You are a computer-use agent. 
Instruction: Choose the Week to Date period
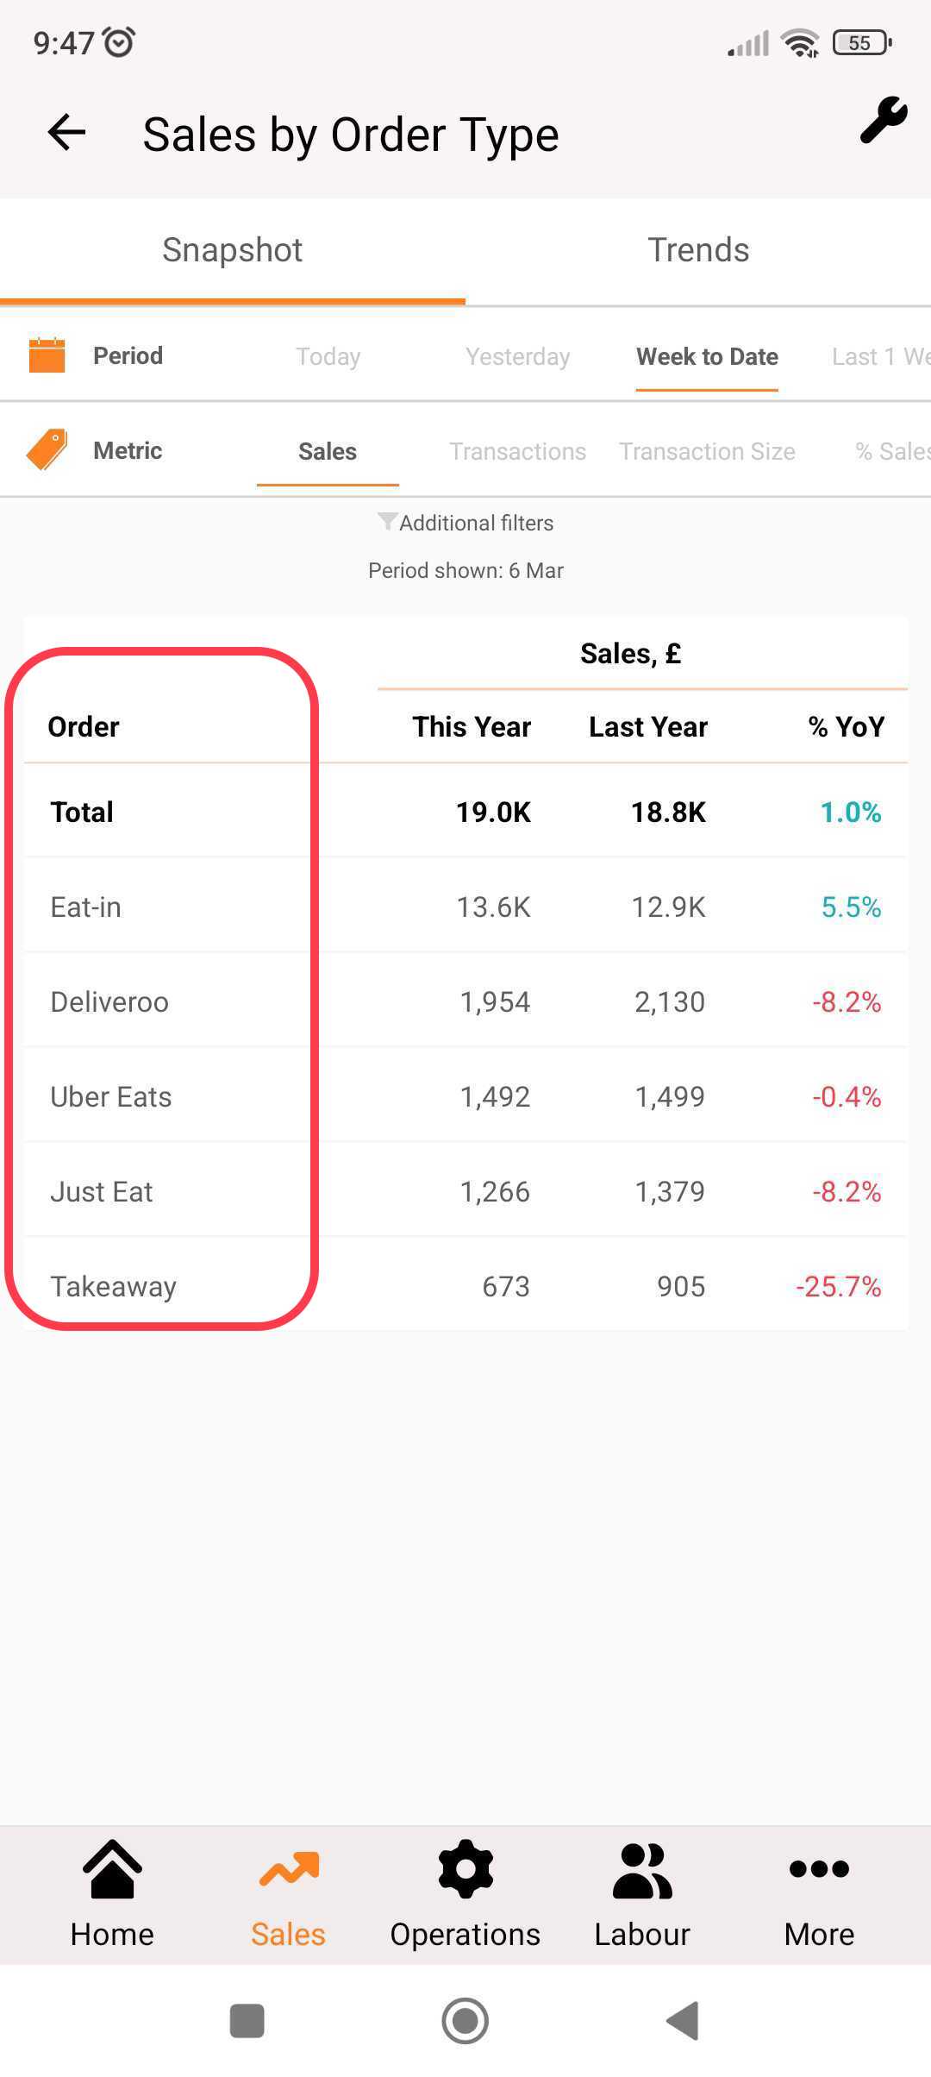(707, 356)
